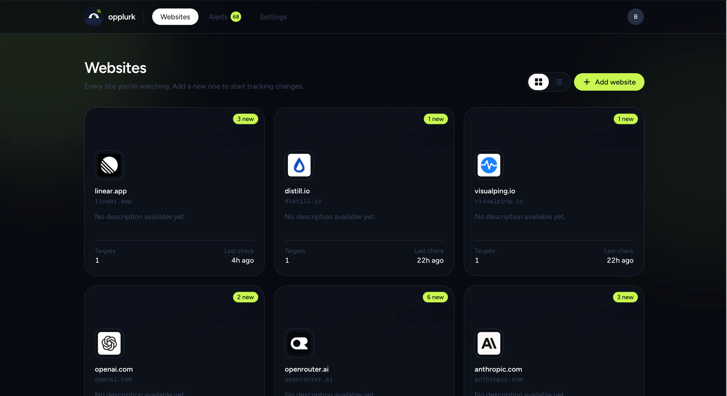This screenshot has height=396, width=727.
Task: Click linear.app's No description available text
Action: [140, 216]
